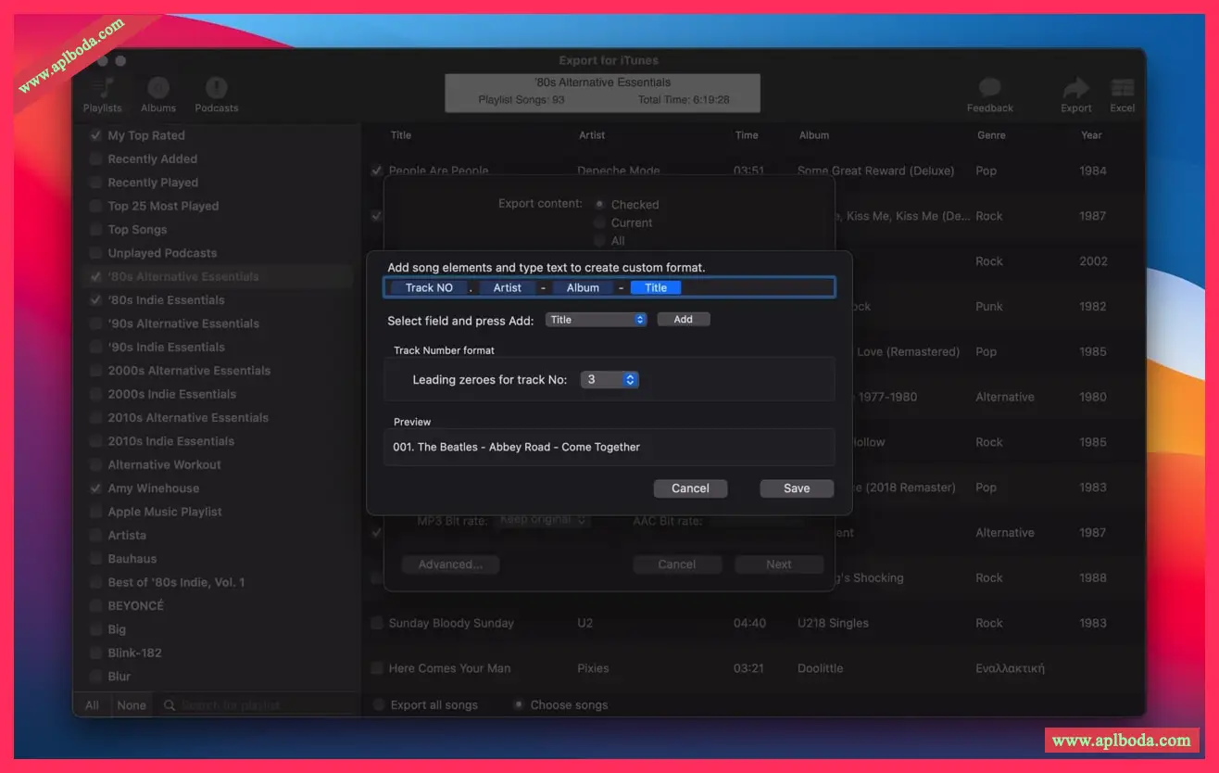The width and height of the screenshot is (1219, 773).
Task: Check the Recently Added playlist checkbox
Action: point(95,158)
